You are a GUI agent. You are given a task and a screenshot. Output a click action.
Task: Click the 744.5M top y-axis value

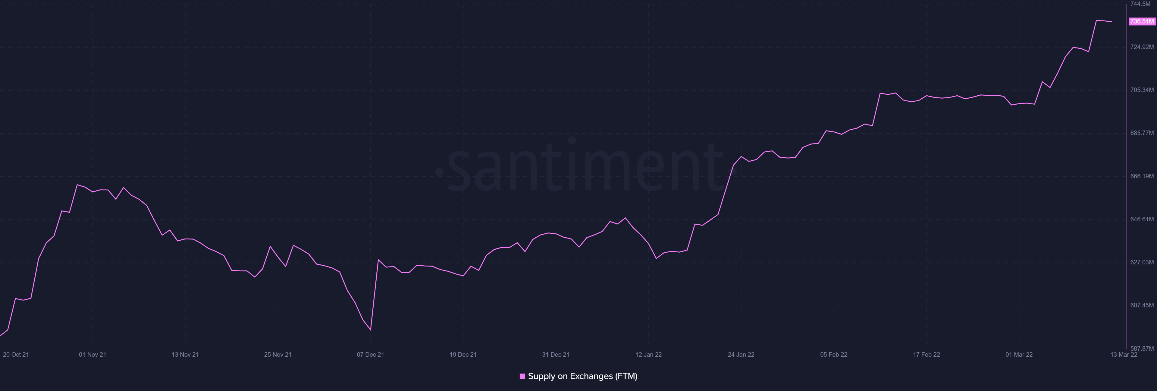1140,4
